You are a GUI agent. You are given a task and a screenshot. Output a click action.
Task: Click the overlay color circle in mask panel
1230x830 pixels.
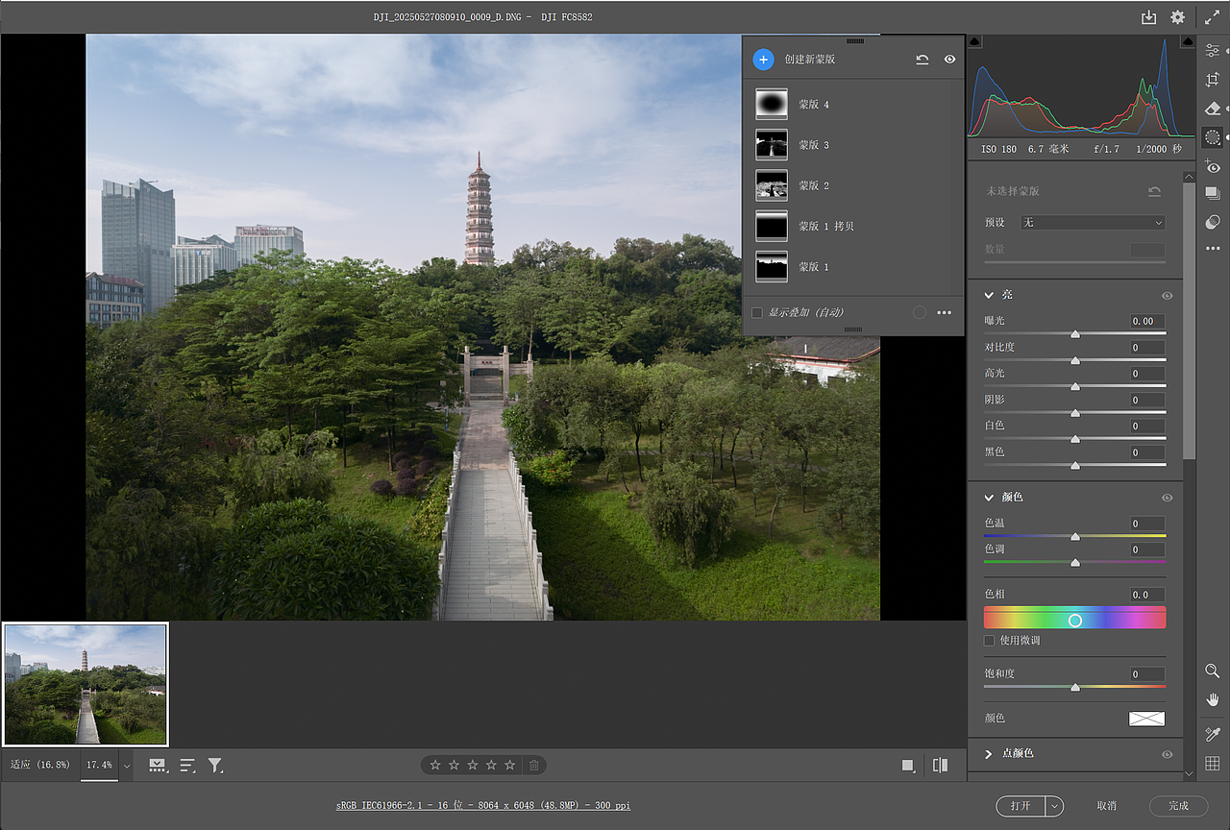920,313
